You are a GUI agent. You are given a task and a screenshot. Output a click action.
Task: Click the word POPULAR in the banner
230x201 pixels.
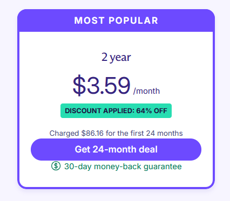(133, 20)
